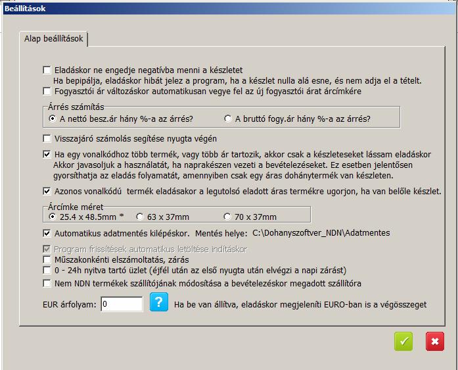Screen dimensions: 458x370
Task: Click the 'Árrés számítás' group label
Action: pyautogui.click(x=76, y=107)
